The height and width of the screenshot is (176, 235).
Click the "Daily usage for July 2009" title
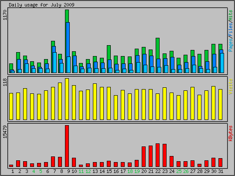tap(41, 5)
